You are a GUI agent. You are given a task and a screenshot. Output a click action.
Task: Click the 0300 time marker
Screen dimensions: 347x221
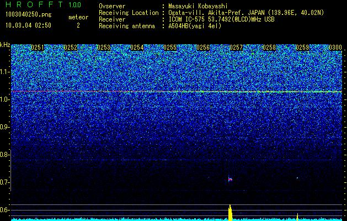[x=335, y=48]
